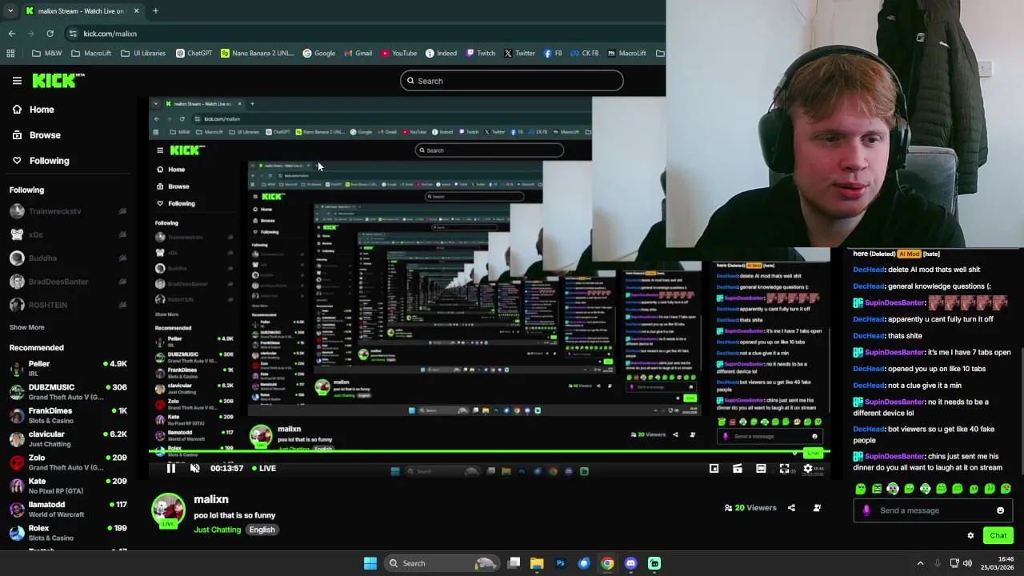Open the 20 Viewers list
The height and width of the screenshot is (576, 1024).
coord(750,507)
